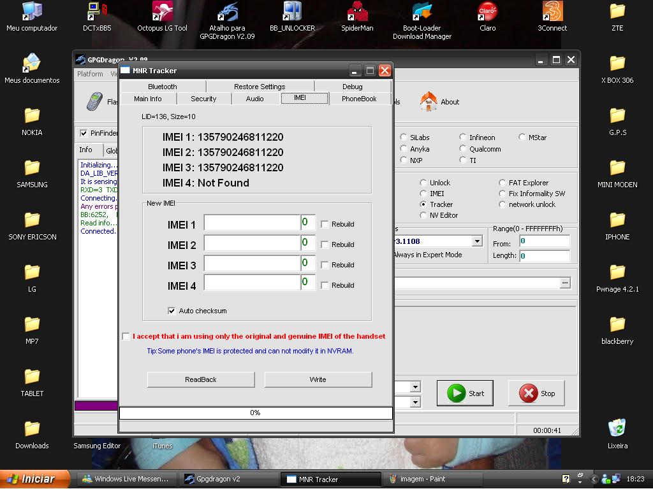Click the ReadBack button
Viewport: 653px width, 489px height.
[x=201, y=379]
